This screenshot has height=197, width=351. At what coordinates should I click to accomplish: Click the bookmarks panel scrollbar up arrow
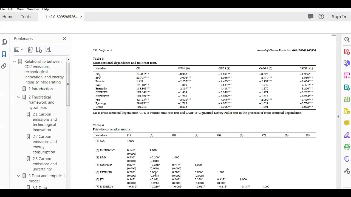[68, 60]
